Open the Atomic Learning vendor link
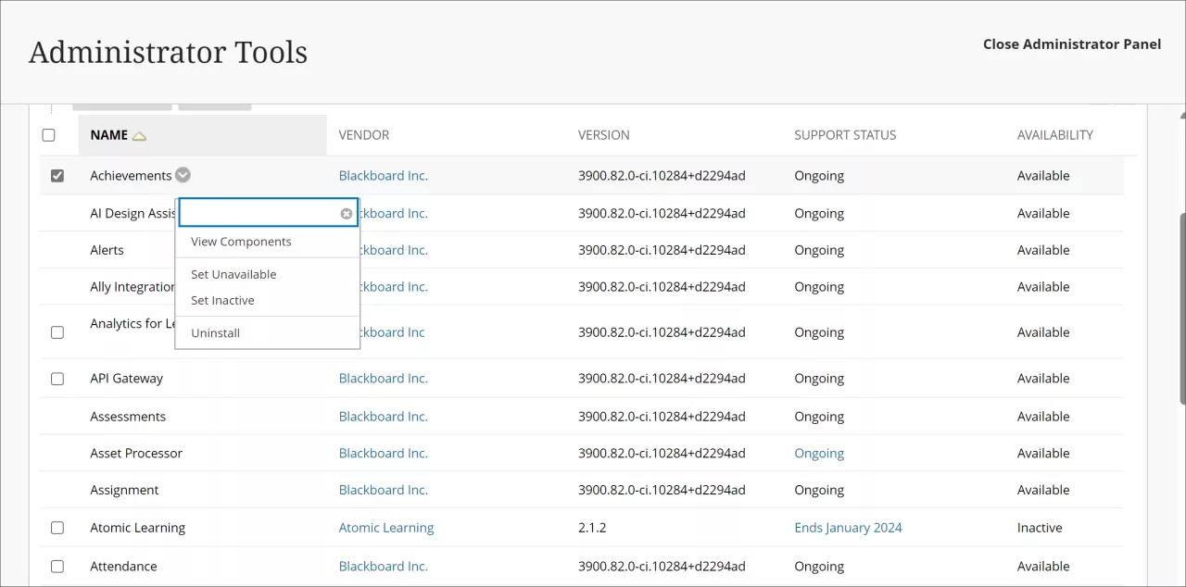This screenshot has height=587, width=1186. (x=386, y=527)
